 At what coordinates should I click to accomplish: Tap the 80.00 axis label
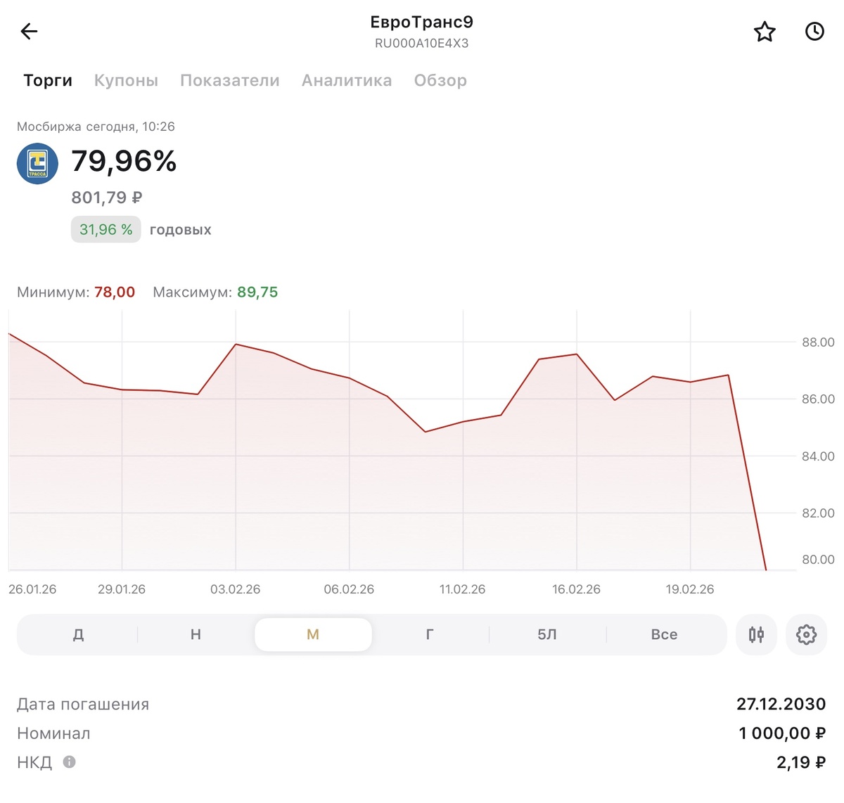click(818, 560)
